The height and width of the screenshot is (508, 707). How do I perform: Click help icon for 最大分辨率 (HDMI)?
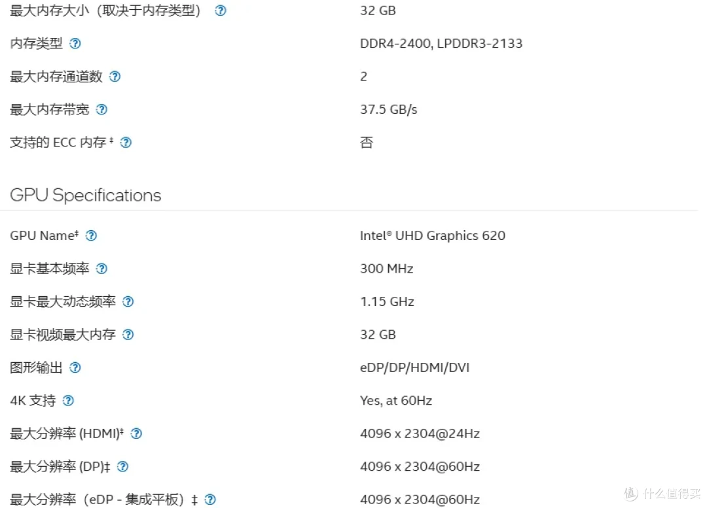tap(136, 433)
